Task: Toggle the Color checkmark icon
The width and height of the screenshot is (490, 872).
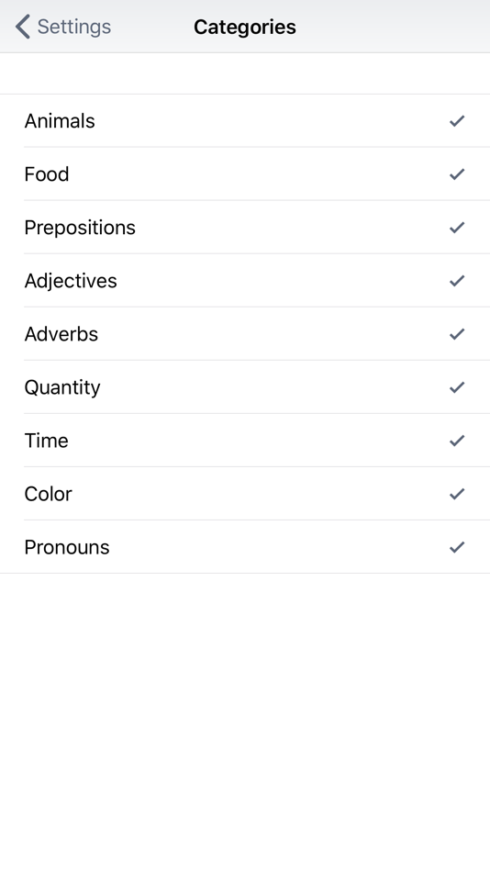Action: (x=457, y=494)
